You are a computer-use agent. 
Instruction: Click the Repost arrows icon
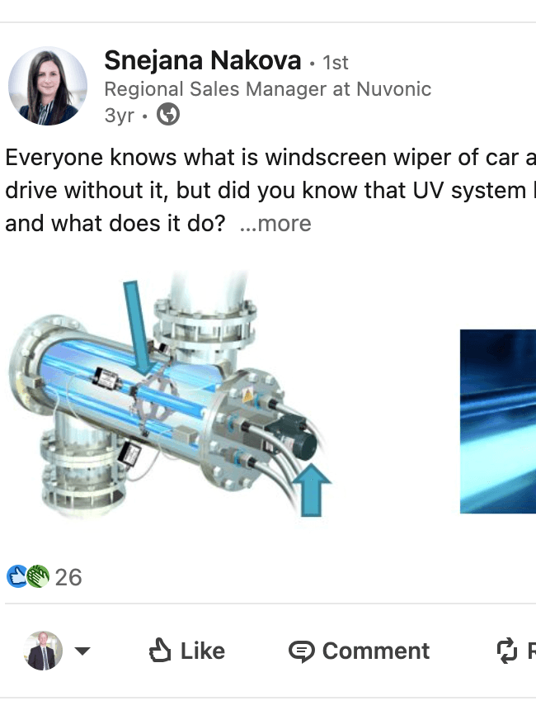507,651
